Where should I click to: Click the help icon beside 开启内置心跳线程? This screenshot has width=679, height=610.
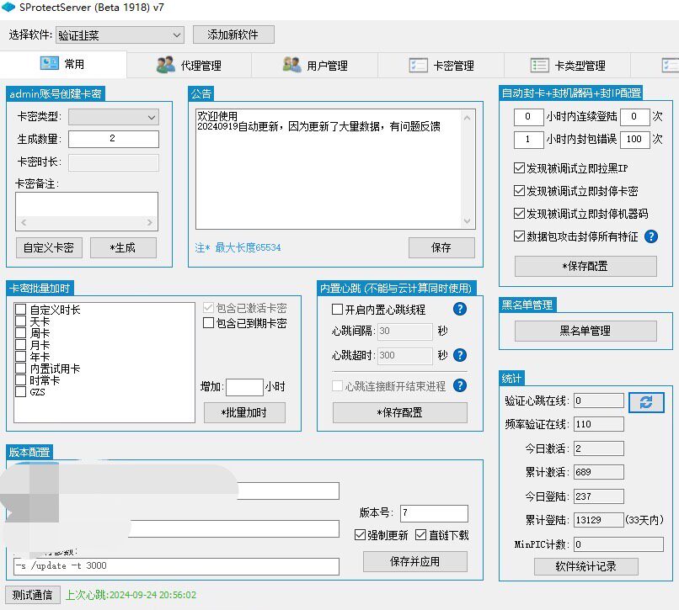click(459, 309)
